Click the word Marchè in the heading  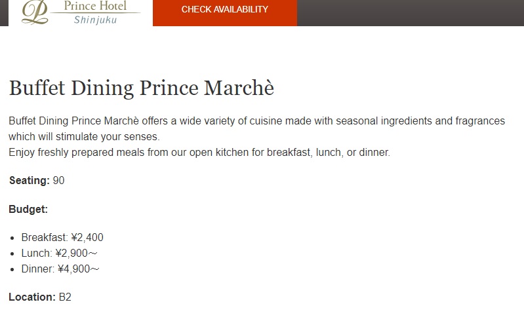pyautogui.click(x=239, y=88)
